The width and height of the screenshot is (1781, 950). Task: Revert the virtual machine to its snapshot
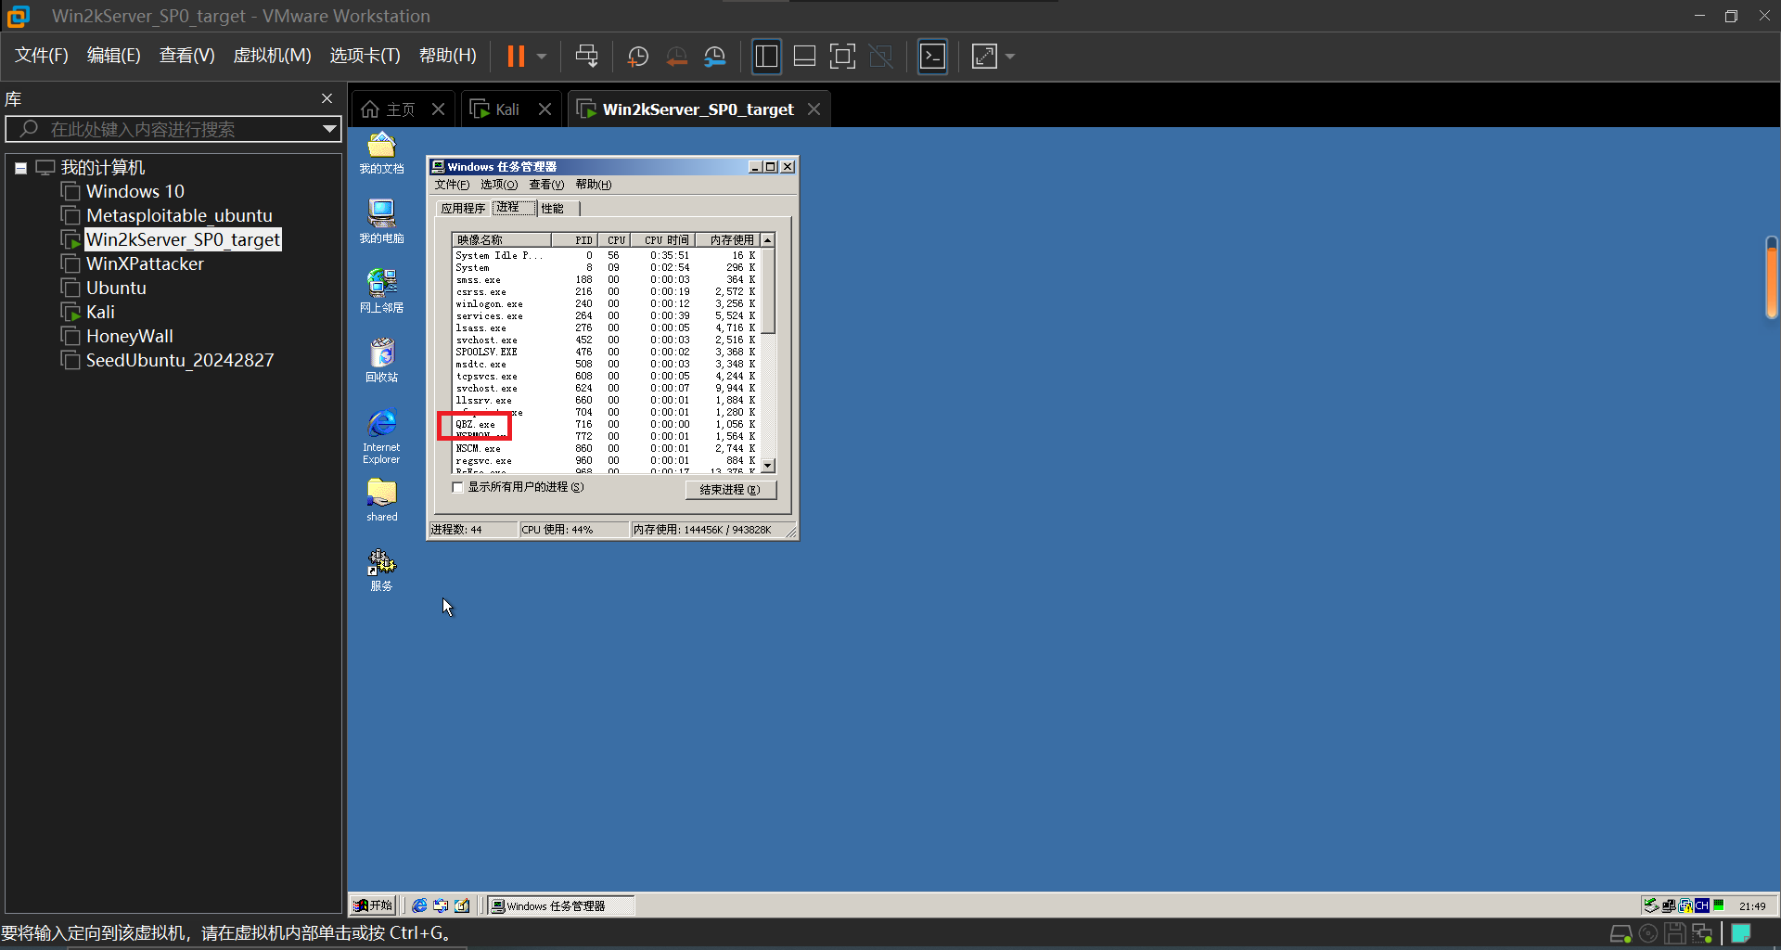point(677,57)
